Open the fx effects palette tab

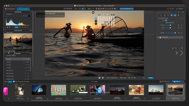click(179, 15)
